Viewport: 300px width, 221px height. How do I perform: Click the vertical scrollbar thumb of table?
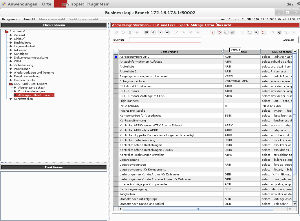[x=295, y=114]
